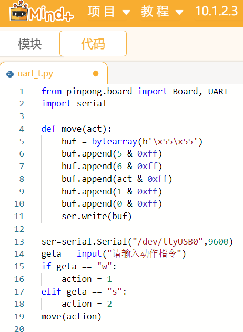Place cursor on the ser.write(buf) line
This screenshot has width=243, height=332.
[x=97, y=217]
